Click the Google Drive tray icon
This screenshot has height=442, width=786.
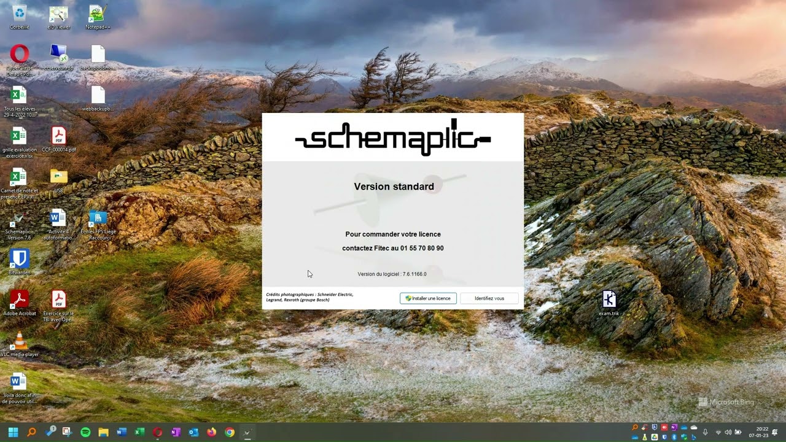tap(655, 437)
